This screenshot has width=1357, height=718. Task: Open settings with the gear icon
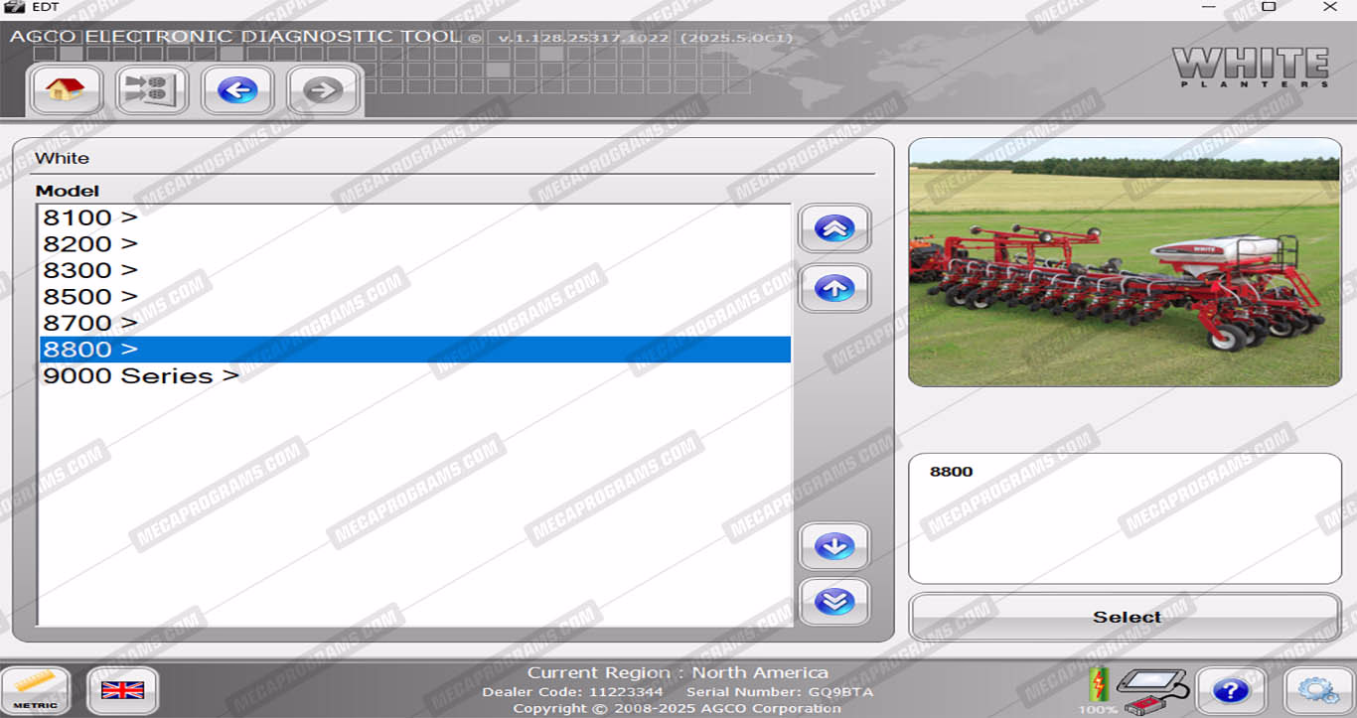(x=1318, y=690)
